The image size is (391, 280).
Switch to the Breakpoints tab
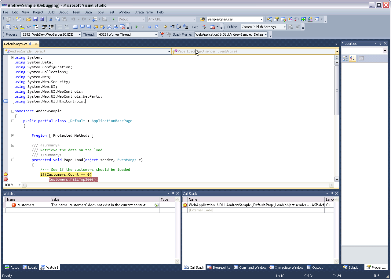pos(219,267)
